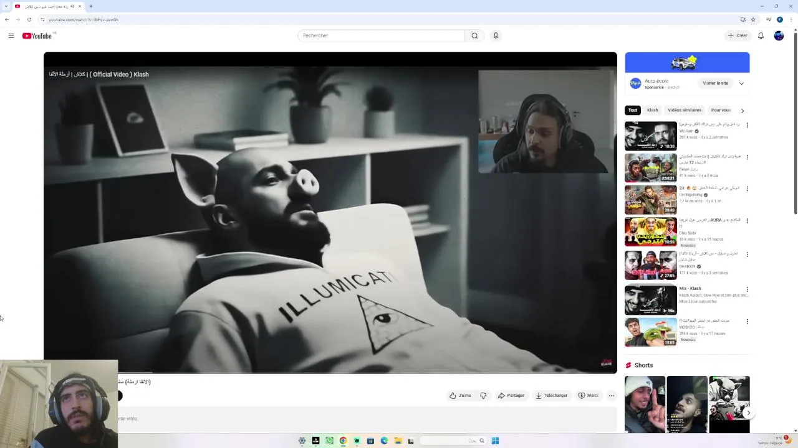This screenshot has height=448, width=798.
Task: Open the tab search dropdown arrow
Action: click(x=6, y=6)
